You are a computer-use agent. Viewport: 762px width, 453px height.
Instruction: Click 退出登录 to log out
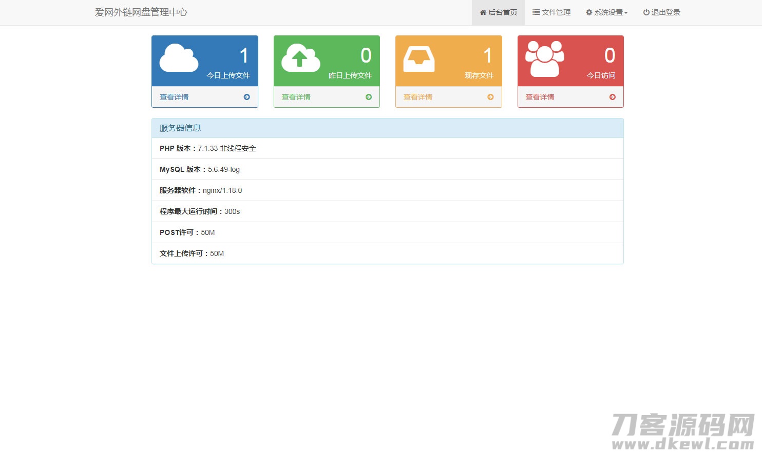click(662, 12)
